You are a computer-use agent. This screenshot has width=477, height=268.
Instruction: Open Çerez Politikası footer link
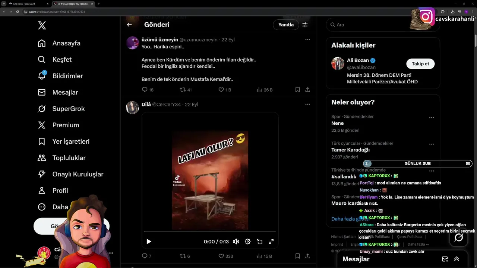pyautogui.click(x=410, y=237)
